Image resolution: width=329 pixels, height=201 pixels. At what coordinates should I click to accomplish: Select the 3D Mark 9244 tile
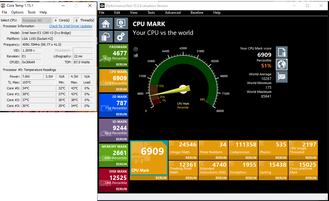tap(113, 128)
